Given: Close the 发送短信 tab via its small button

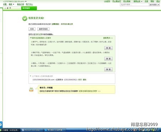Looking at the screenshot, I should point(35,8).
